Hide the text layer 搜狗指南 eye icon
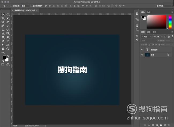This screenshot has height=127, width=174. click(x=142, y=50)
